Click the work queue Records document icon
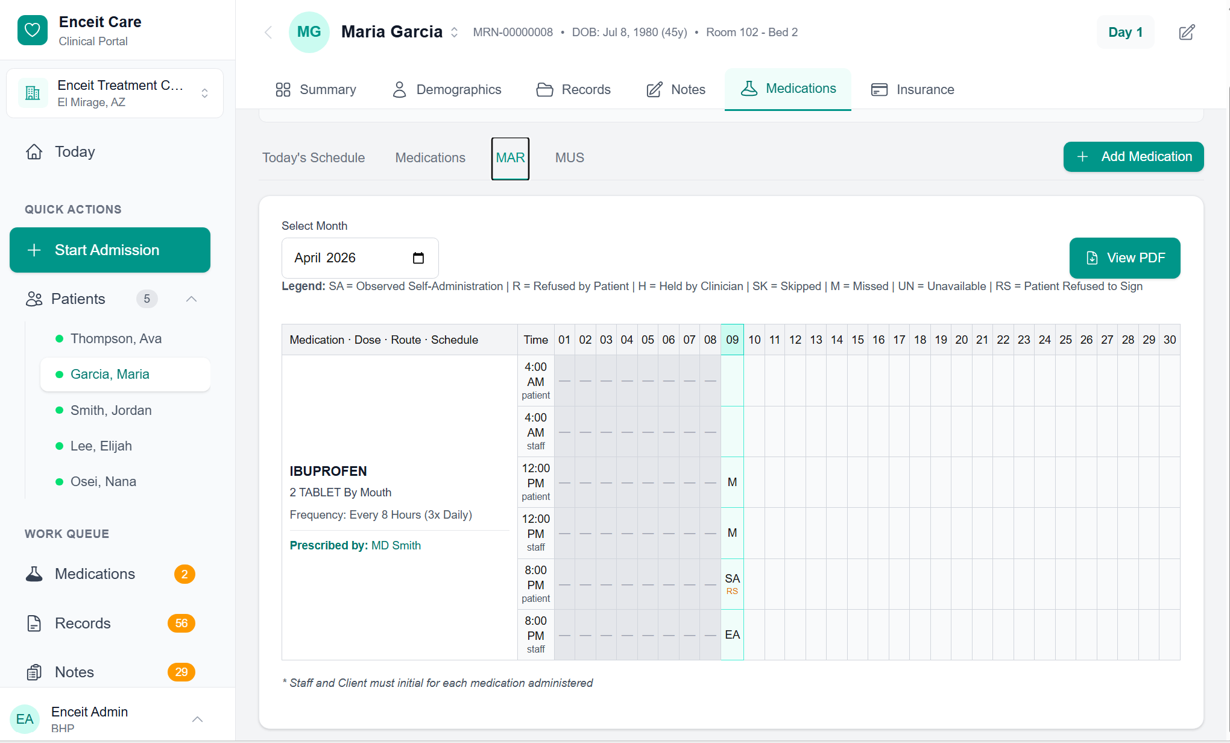This screenshot has width=1230, height=743. coord(34,623)
